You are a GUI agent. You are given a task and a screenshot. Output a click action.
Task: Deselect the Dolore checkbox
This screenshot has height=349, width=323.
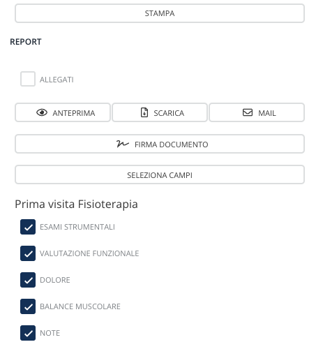tap(28, 280)
